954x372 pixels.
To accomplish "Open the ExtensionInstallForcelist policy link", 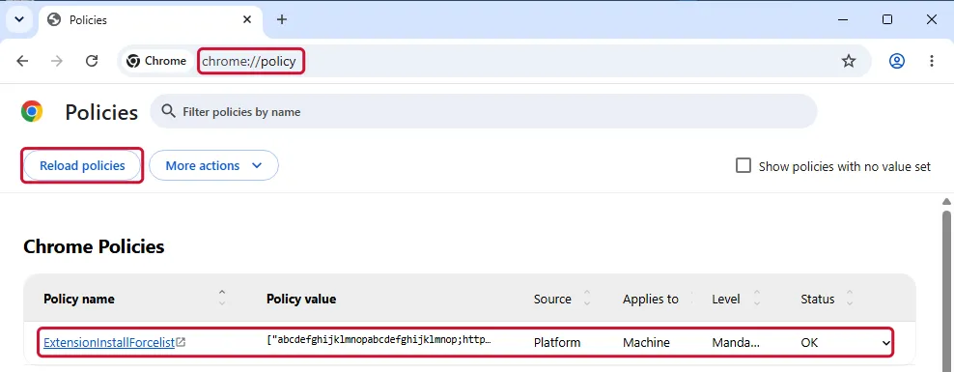I will (109, 342).
